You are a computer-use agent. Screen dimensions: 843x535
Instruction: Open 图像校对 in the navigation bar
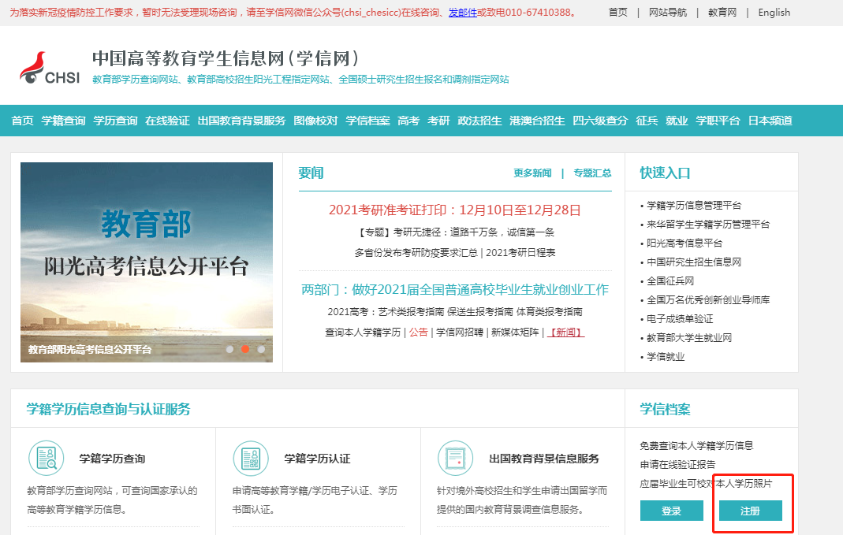pyautogui.click(x=315, y=121)
